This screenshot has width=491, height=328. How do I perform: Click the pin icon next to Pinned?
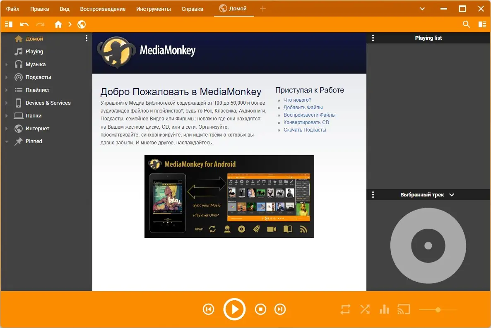click(19, 141)
